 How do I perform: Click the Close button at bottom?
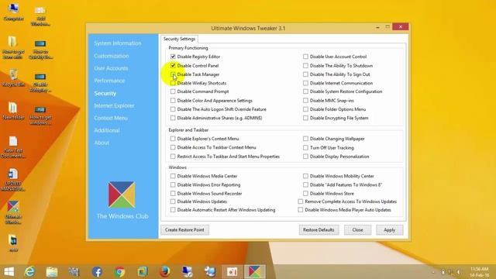pyautogui.click(x=357, y=230)
